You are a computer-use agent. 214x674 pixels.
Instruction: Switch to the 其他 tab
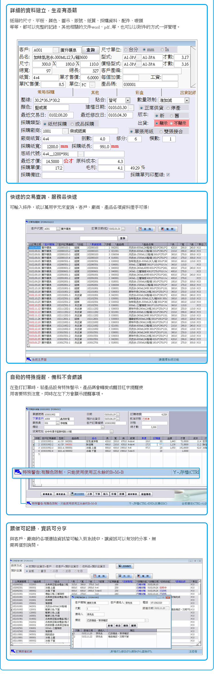tap(95, 93)
